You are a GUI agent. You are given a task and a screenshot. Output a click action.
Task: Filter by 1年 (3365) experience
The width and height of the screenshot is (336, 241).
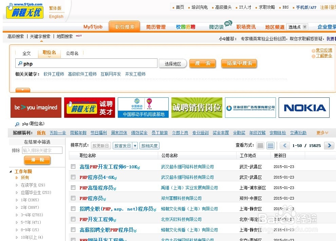pos(30,200)
